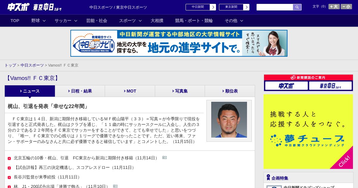This screenshot has width=358, height=188.
Task: Click the トップ breadcrumb link
Action: pyautogui.click(x=10, y=65)
